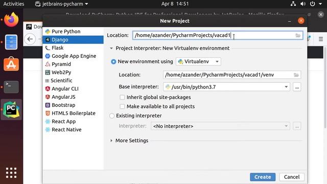Image resolution: width=327 pixels, height=184 pixels.
Task: Show Applications grid
Action: coord(11,173)
